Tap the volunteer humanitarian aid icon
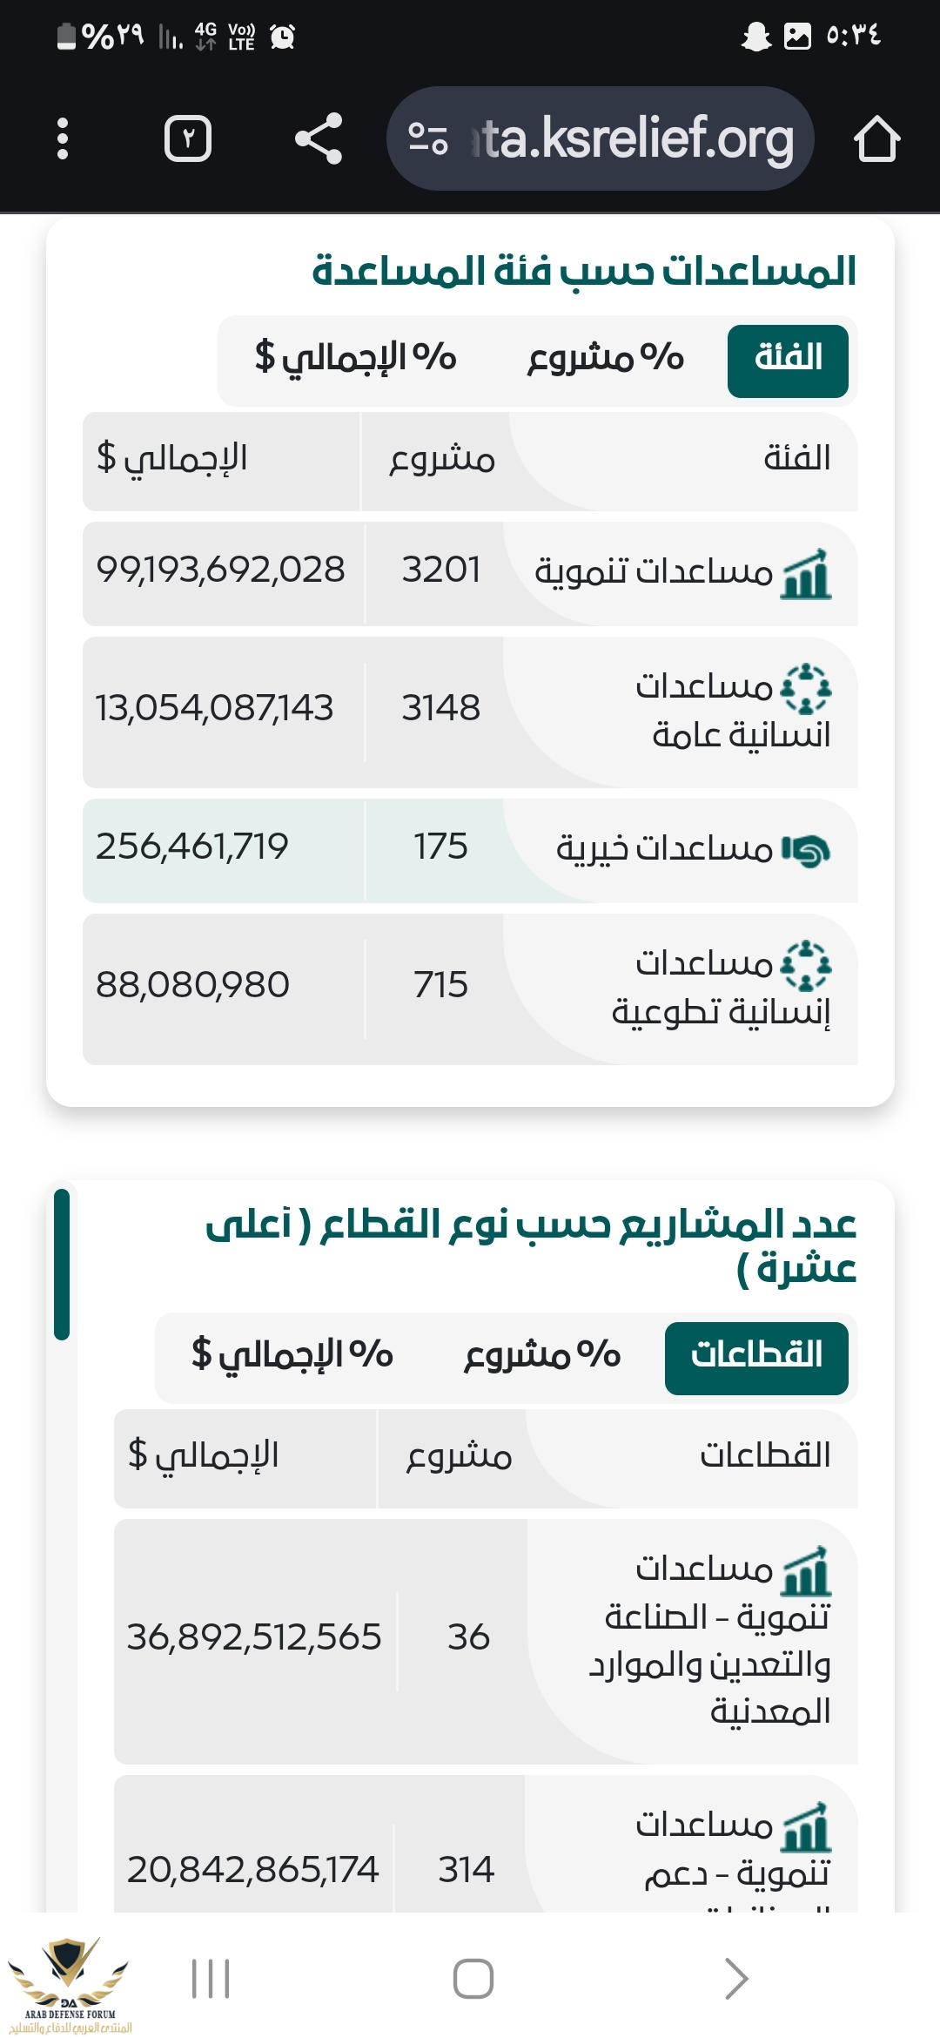This screenshot has height=2038, width=940. point(806,965)
